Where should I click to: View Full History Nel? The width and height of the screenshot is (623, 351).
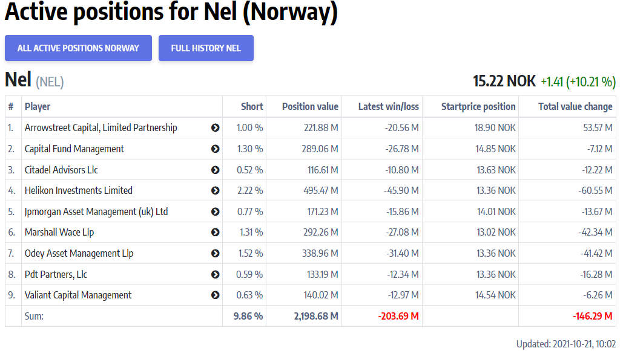(x=206, y=48)
